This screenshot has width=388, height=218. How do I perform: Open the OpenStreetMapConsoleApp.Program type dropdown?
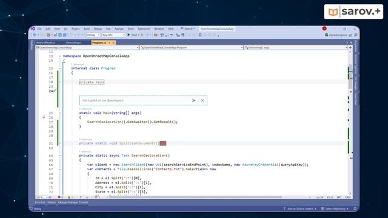coord(192,47)
